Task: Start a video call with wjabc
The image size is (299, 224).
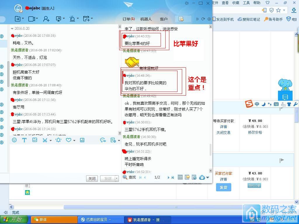Action: point(32,19)
